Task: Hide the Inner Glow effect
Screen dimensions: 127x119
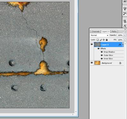Action: pos(102,59)
